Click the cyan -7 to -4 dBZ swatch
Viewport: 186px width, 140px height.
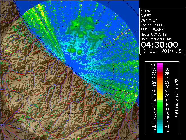pos(160,131)
